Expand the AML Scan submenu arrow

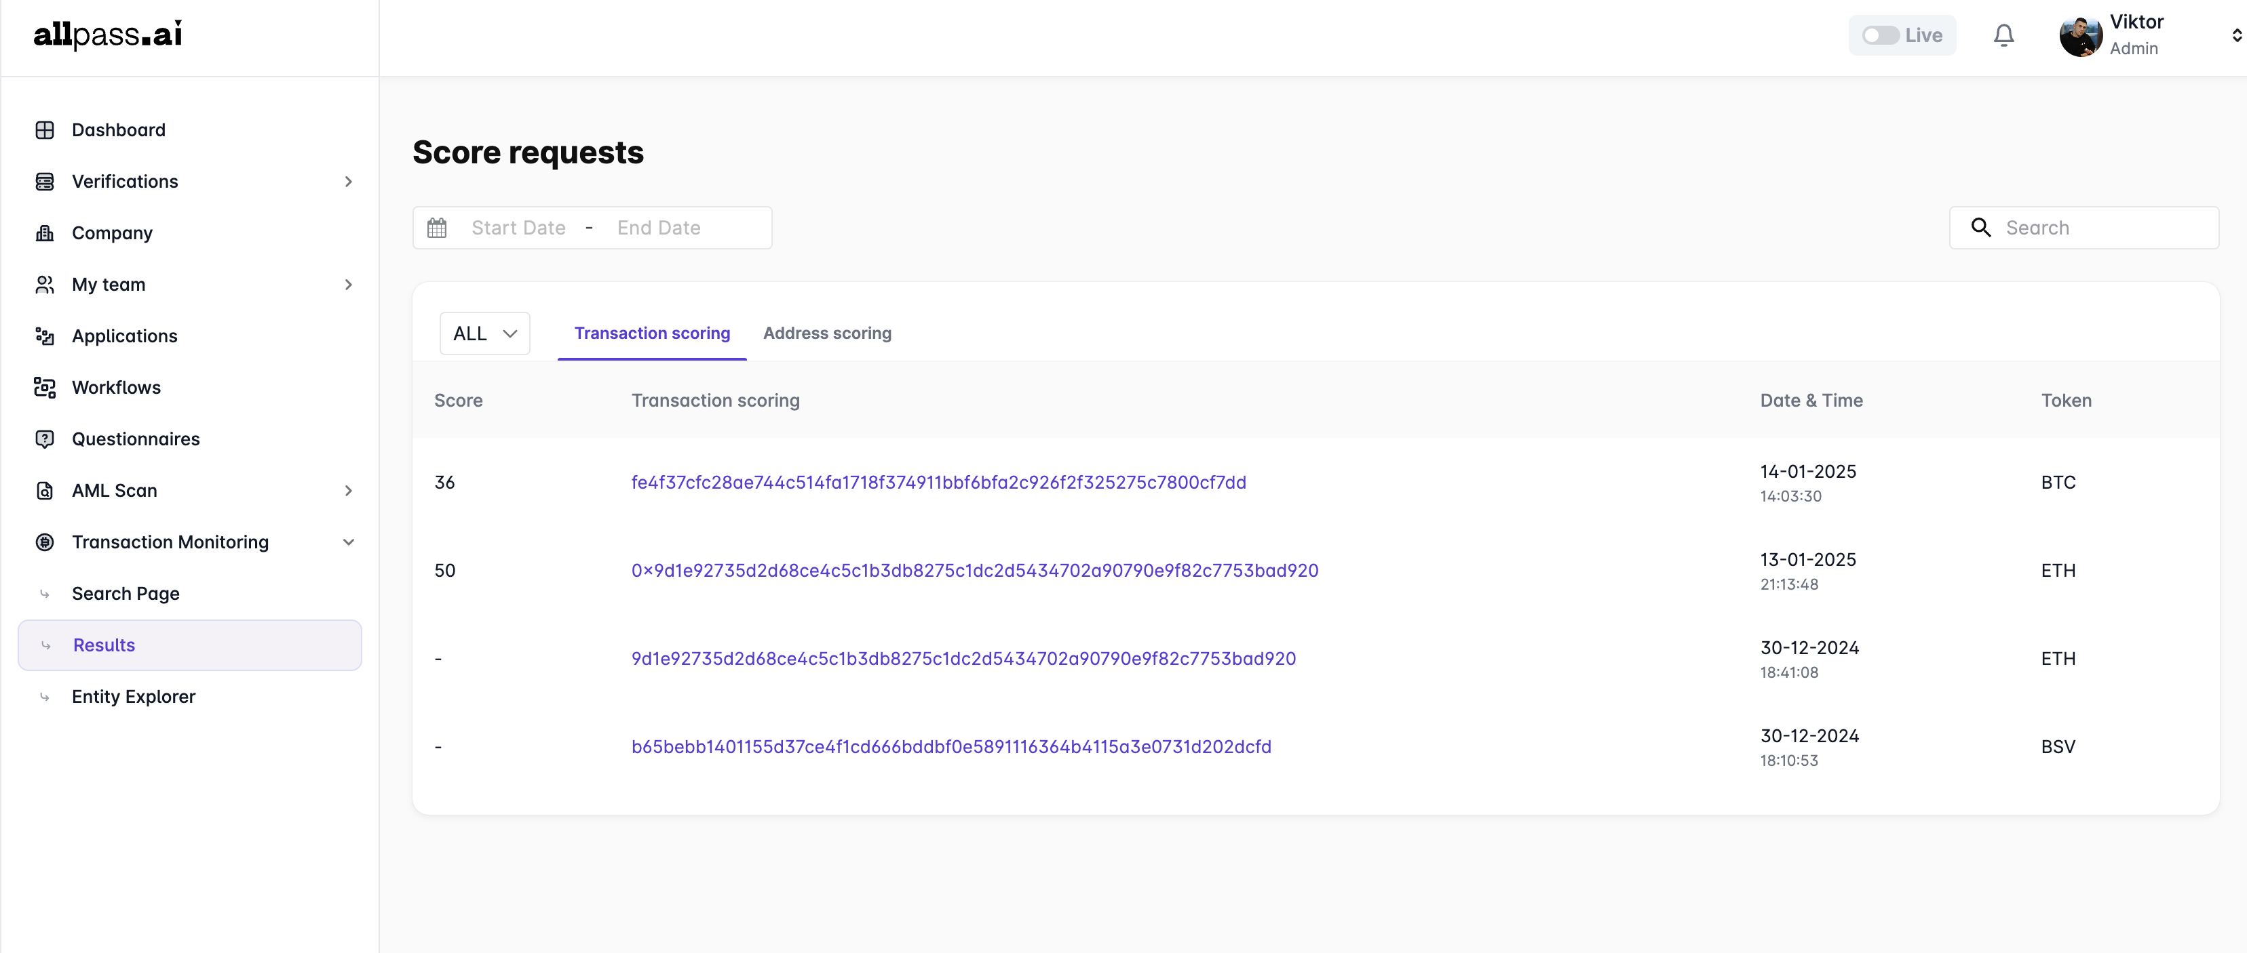point(348,491)
